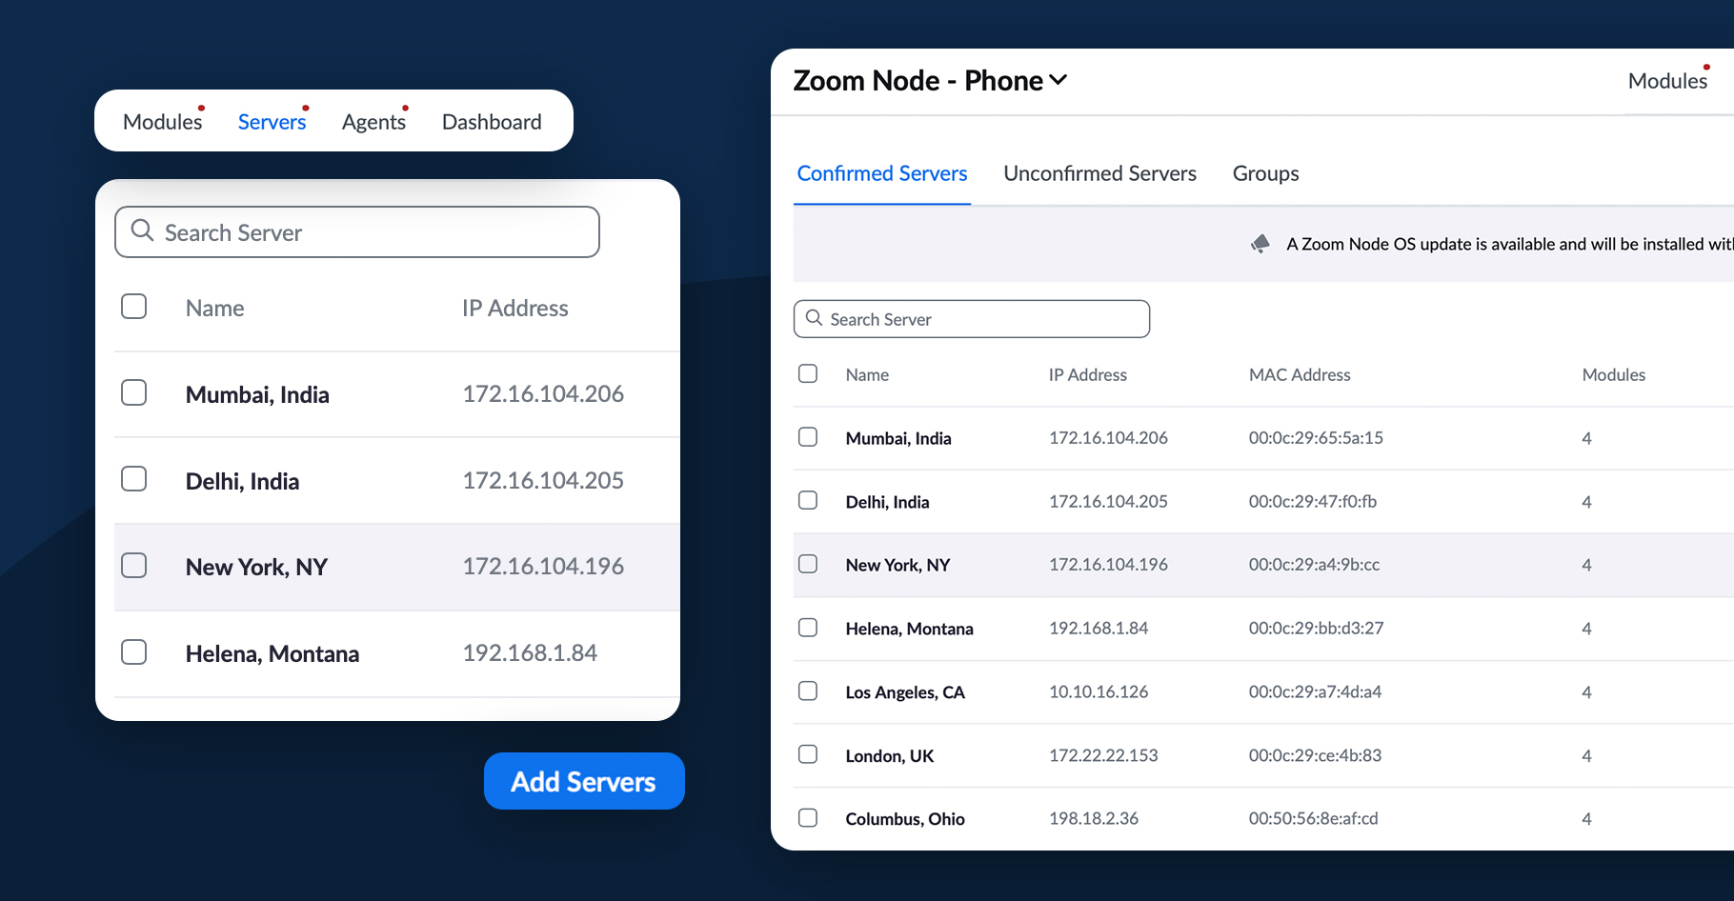Image resolution: width=1734 pixels, height=901 pixels.
Task: Check the Los Angeles, CA server checkbox
Action: pyautogui.click(x=808, y=691)
